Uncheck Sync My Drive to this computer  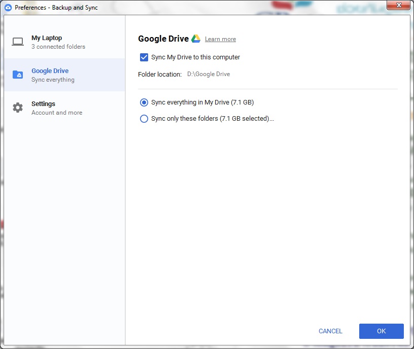pyautogui.click(x=144, y=57)
